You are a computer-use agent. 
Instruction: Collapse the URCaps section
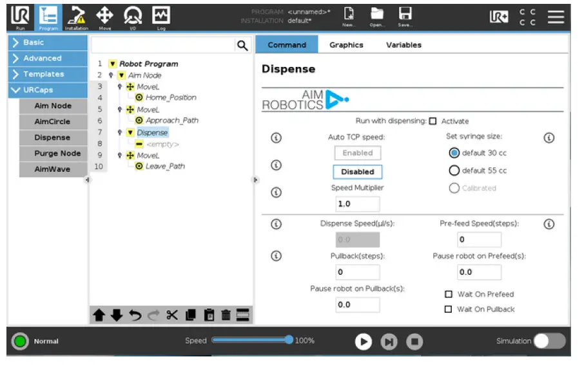coord(48,90)
